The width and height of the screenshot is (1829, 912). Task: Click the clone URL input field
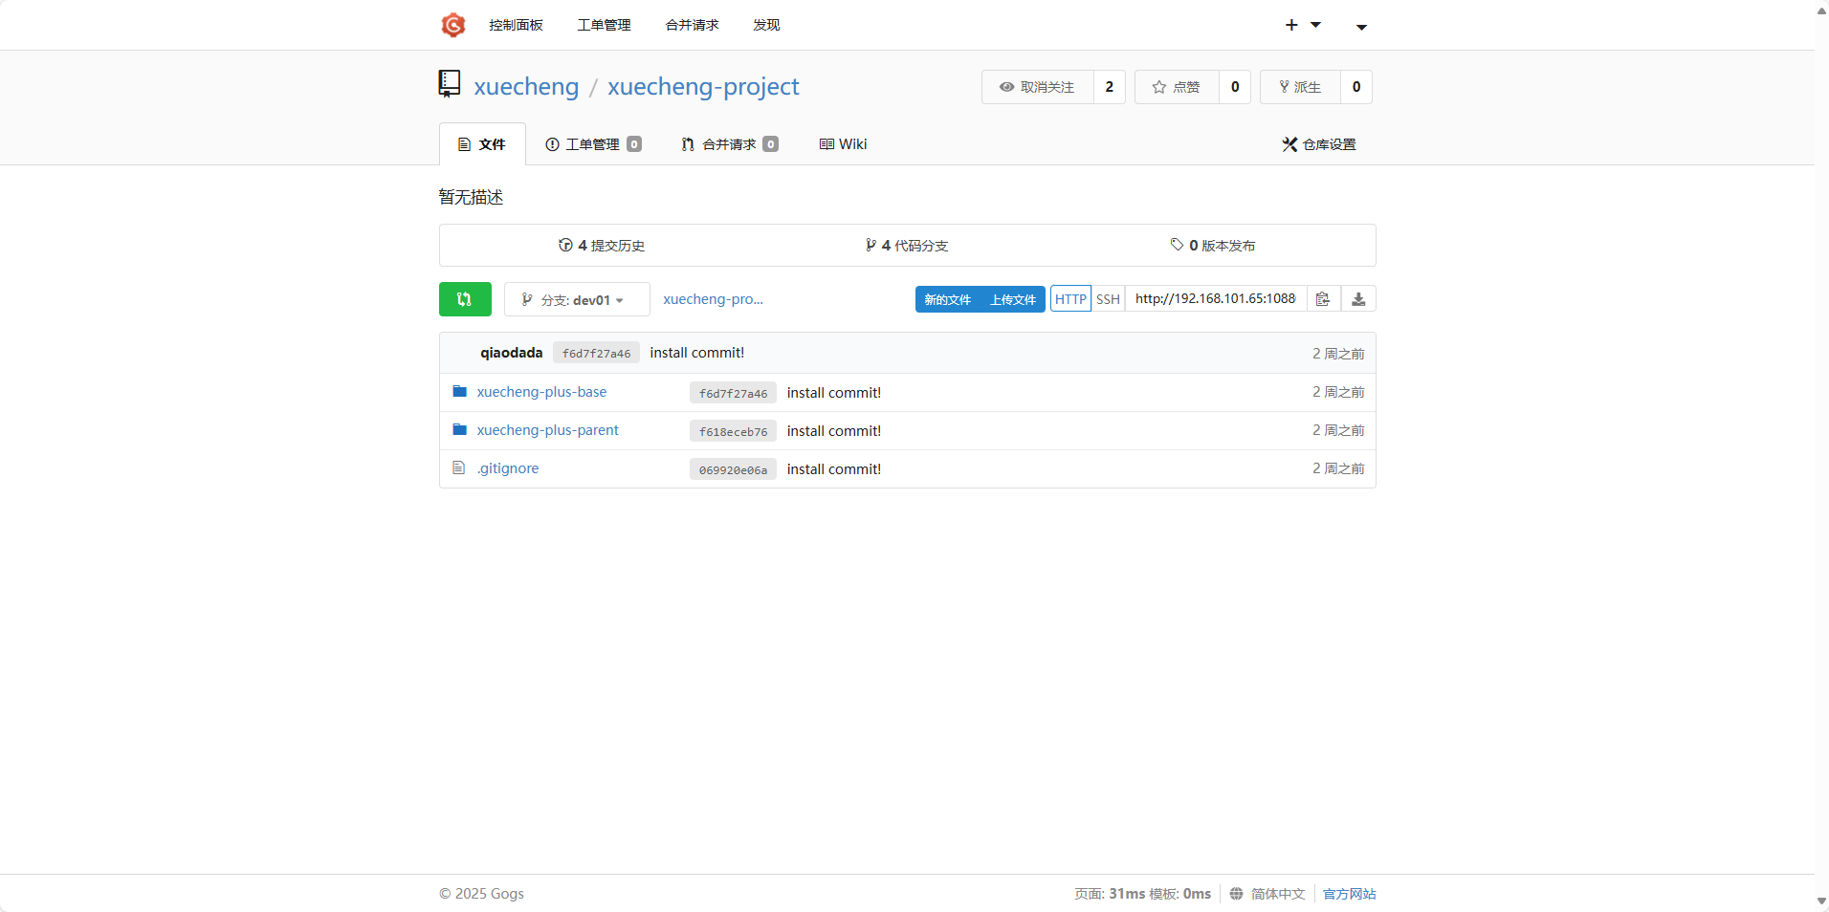click(1216, 299)
